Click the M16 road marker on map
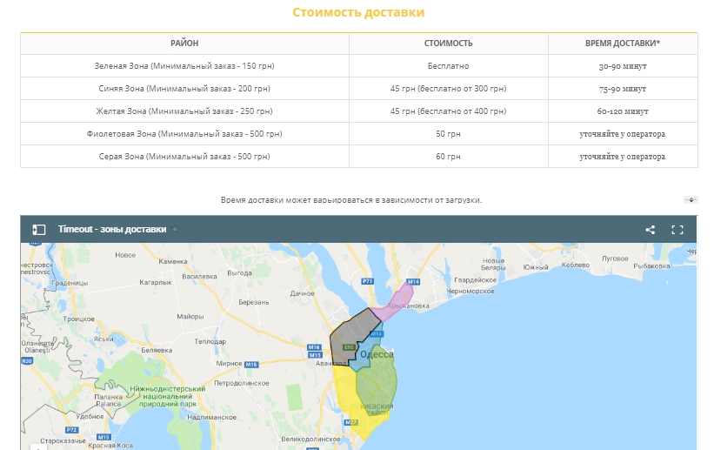714x450 pixels. click(x=314, y=347)
